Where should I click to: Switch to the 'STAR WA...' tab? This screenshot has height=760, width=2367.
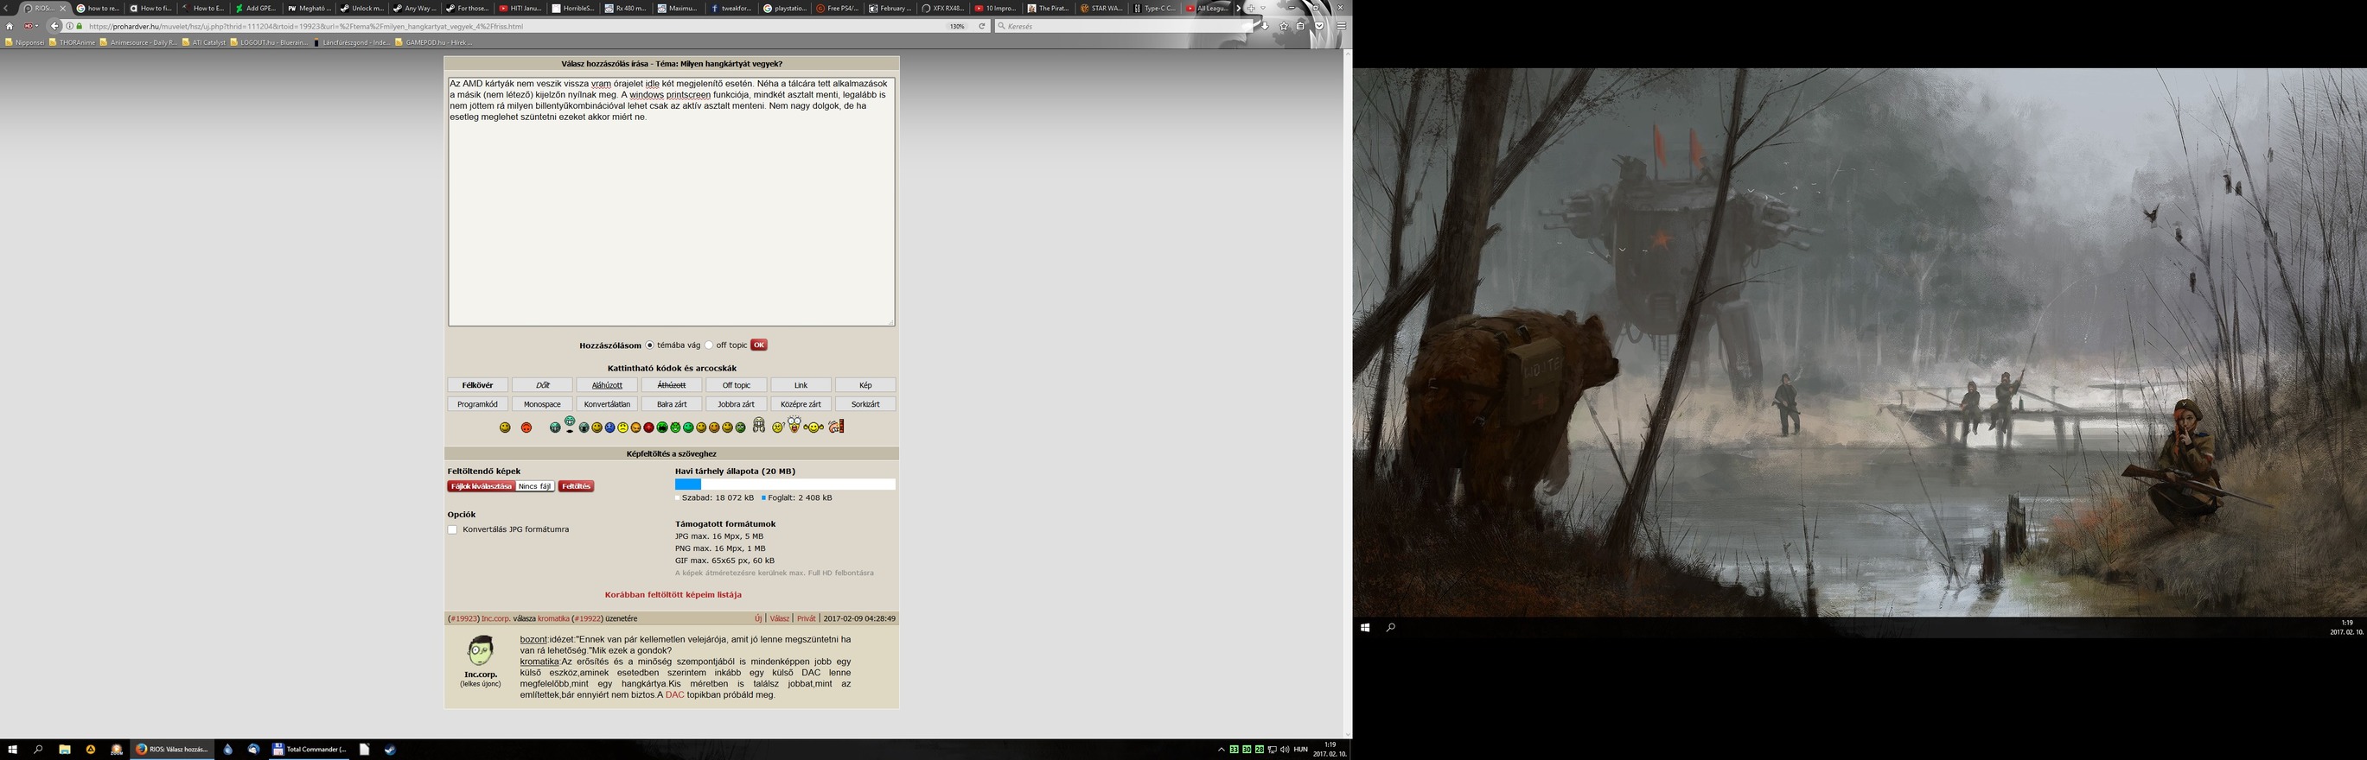pyautogui.click(x=1101, y=9)
